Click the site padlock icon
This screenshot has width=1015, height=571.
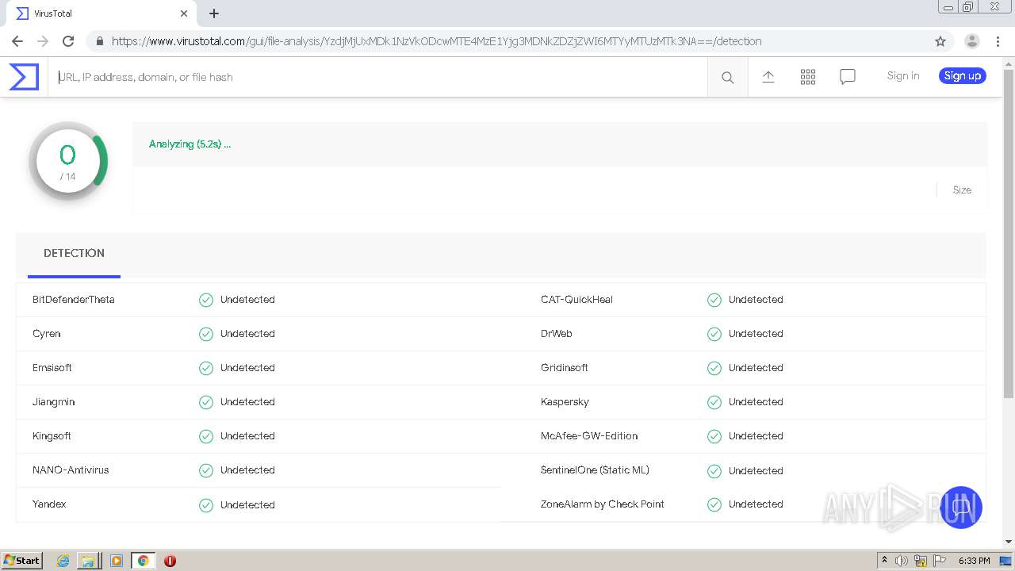pos(99,41)
